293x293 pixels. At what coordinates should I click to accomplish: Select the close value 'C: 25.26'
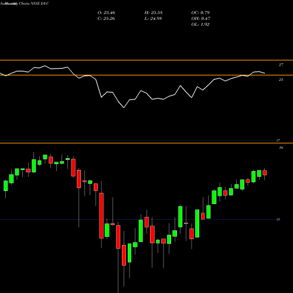[106, 19]
